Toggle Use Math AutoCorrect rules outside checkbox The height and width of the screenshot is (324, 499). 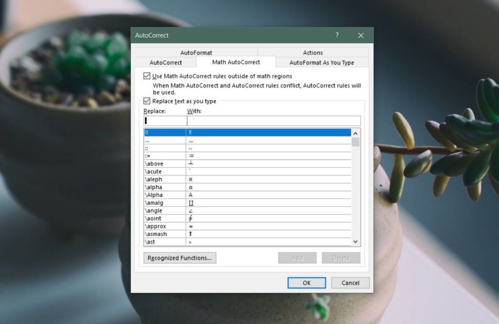pos(146,76)
